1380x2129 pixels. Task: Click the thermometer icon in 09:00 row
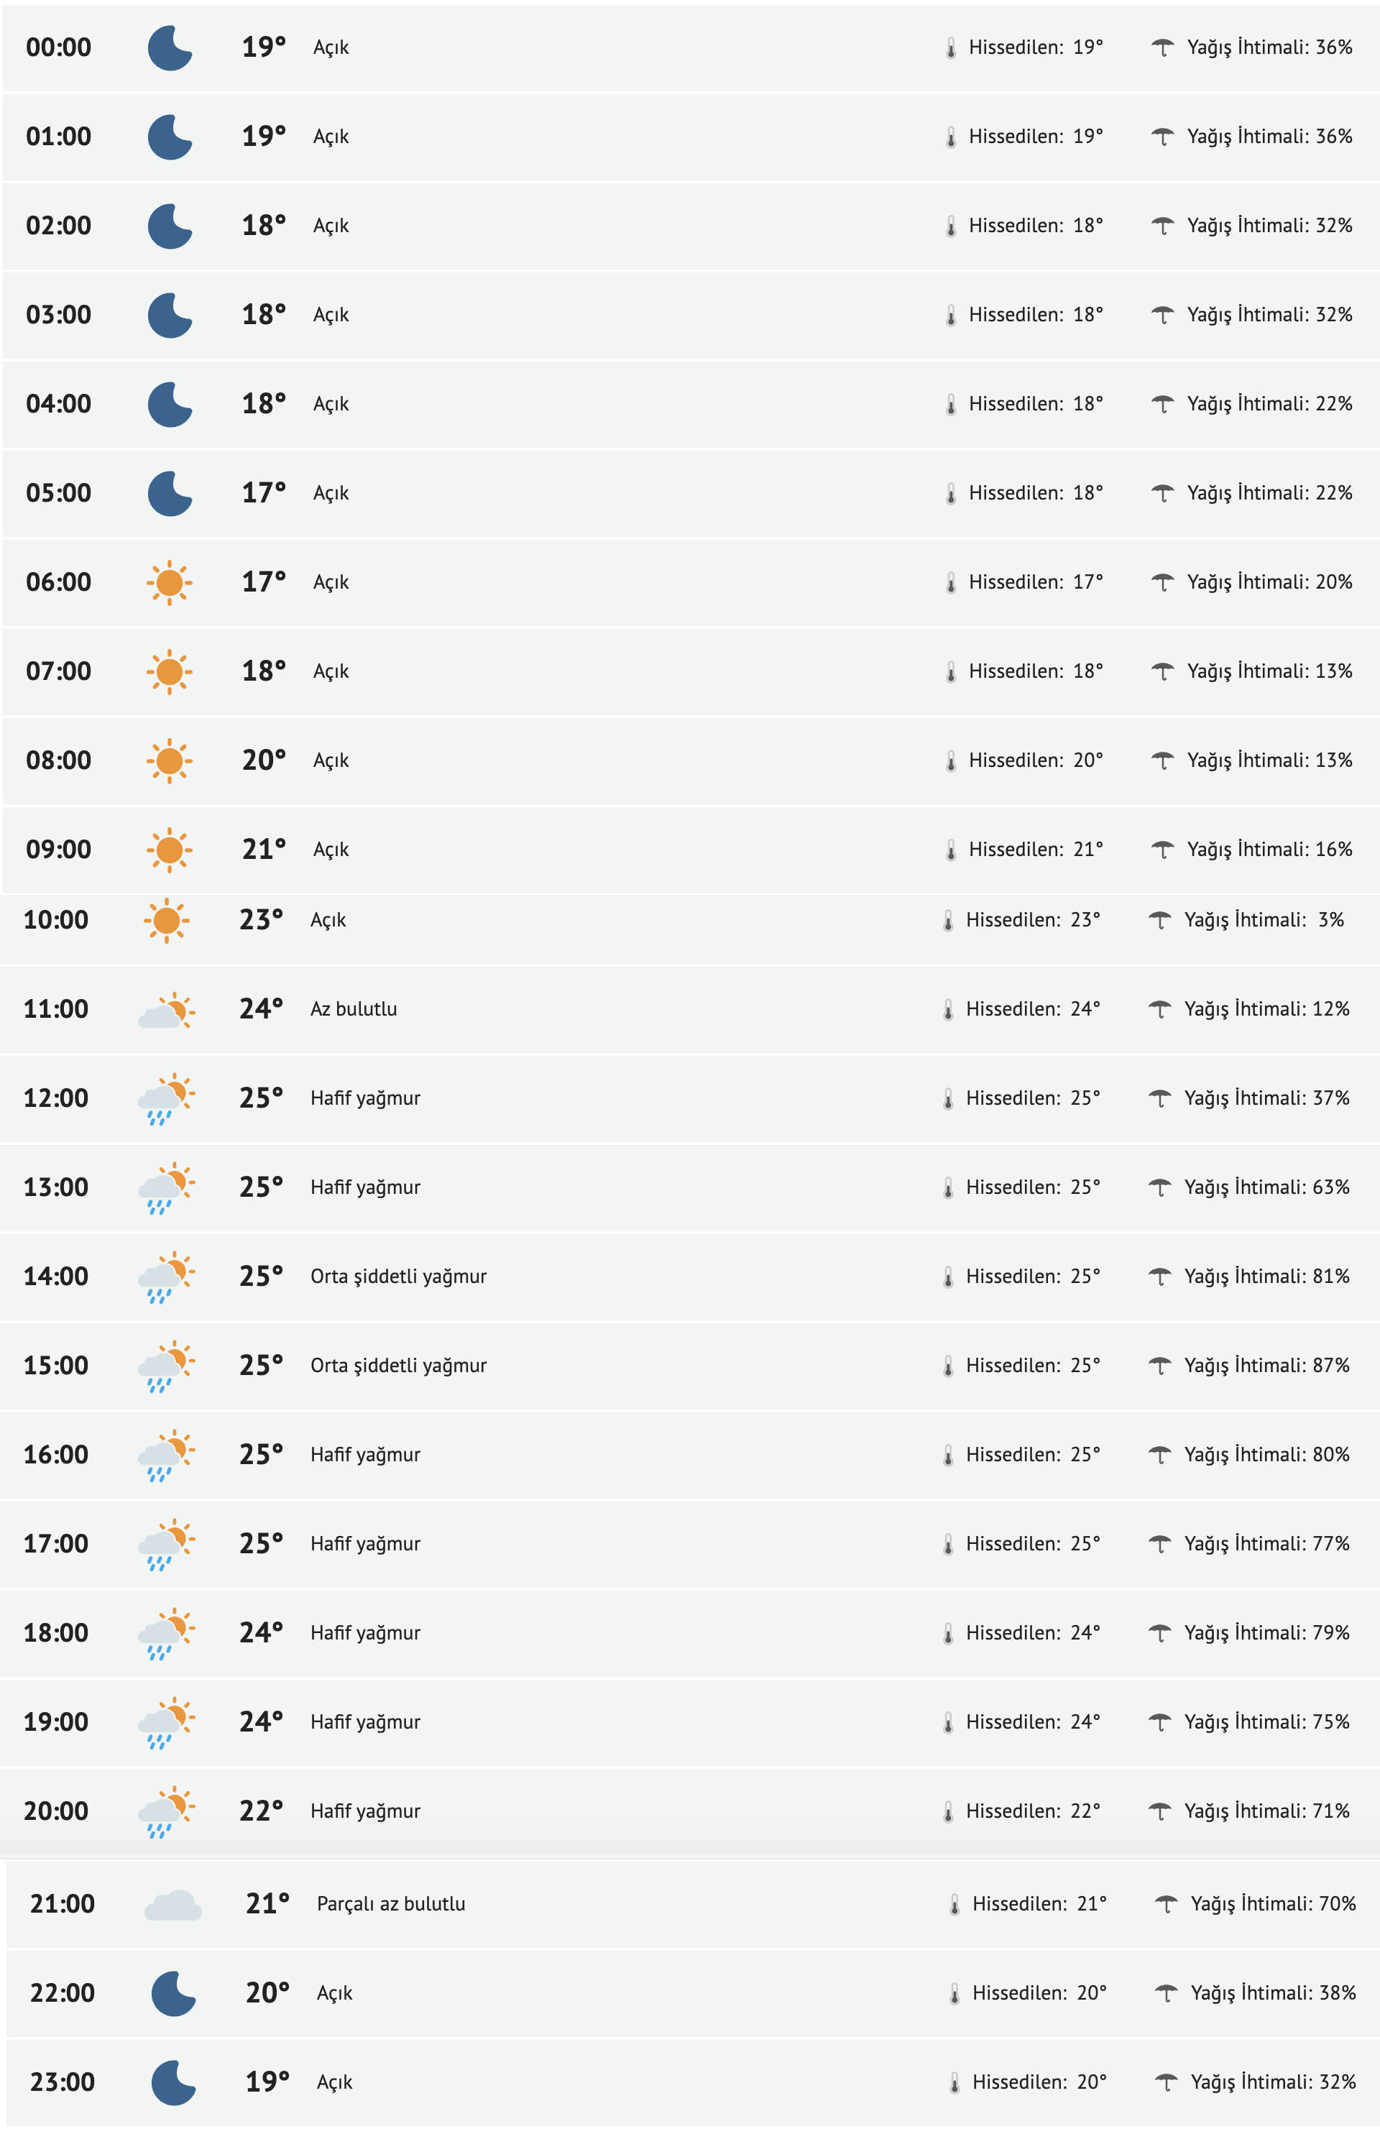pyautogui.click(x=949, y=850)
